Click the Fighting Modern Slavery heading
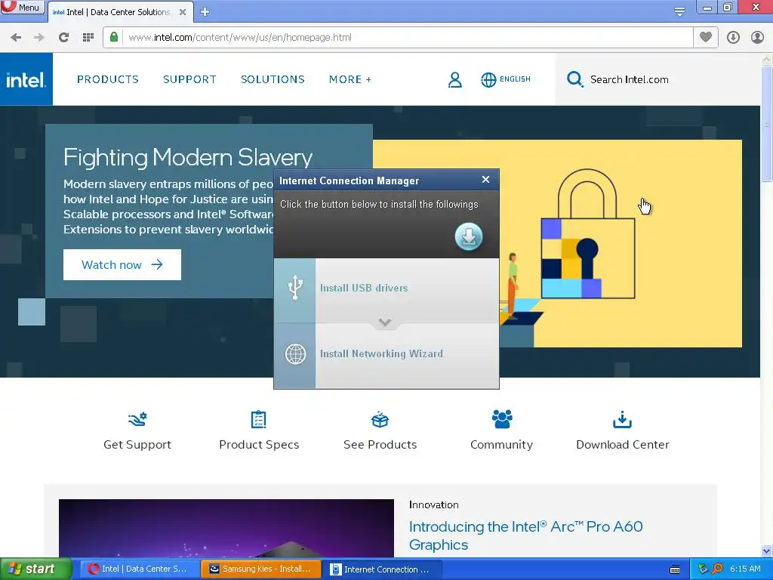Image resolution: width=773 pixels, height=580 pixels. click(188, 157)
